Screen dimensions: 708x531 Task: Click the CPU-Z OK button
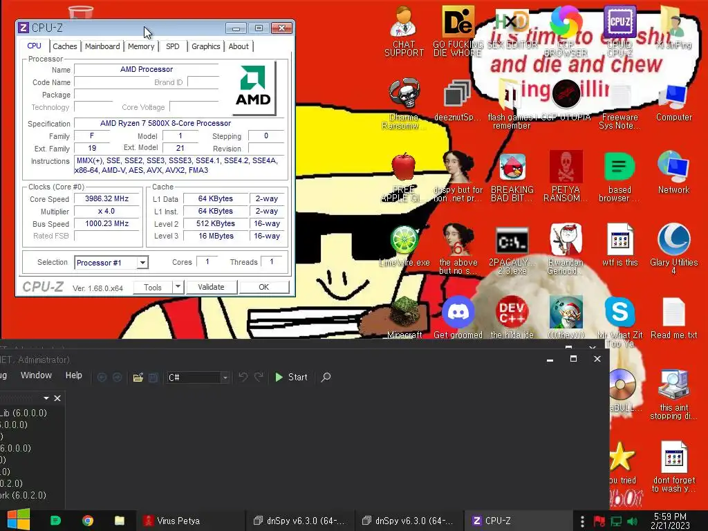point(263,287)
